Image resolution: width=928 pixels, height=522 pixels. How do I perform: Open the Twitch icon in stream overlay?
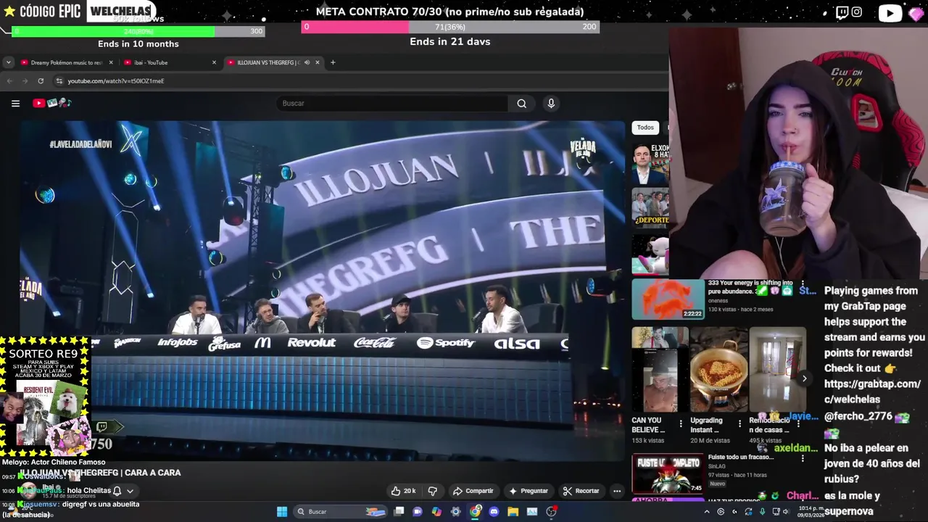(x=842, y=12)
